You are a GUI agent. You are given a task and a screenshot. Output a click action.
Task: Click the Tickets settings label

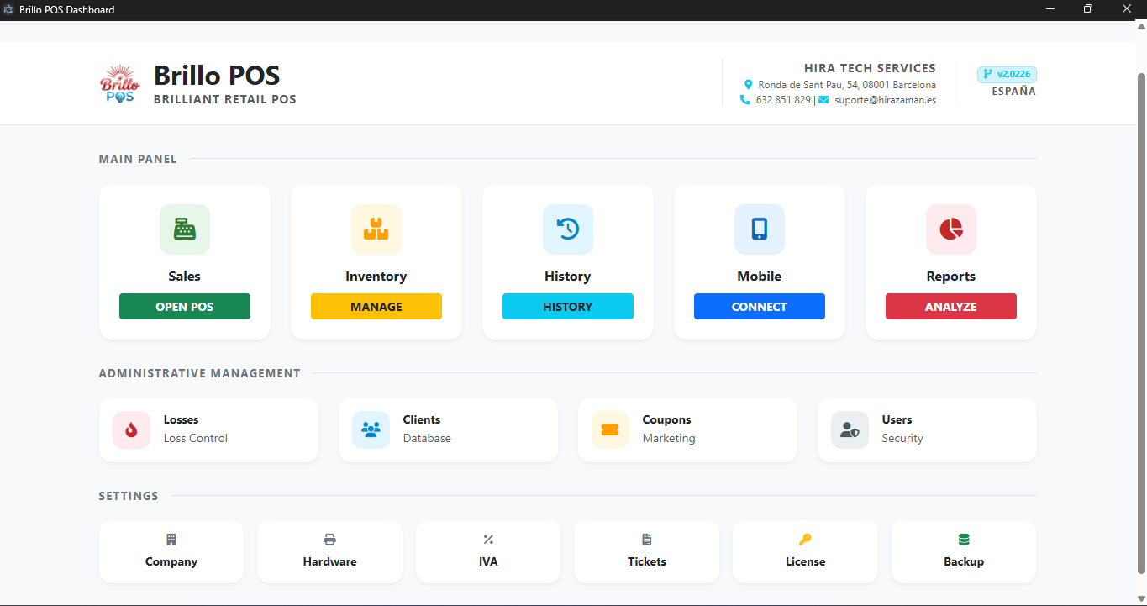click(x=646, y=561)
